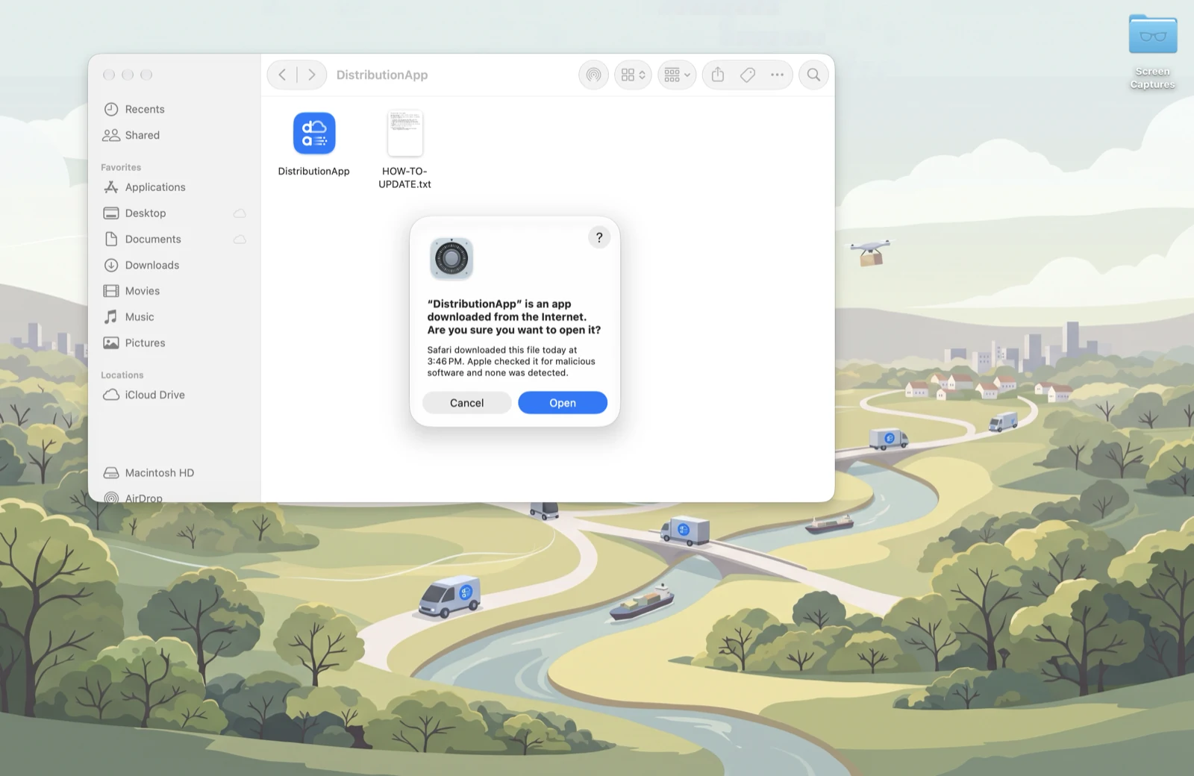
Task: Open Screen Captures folder on desktop
Action: click(x=1153, y=51)
